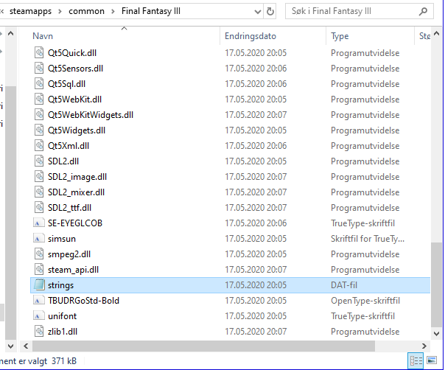This screenshot has height=370, width=445.
Task: Click the strings DAT file icon
Action: tap(39, 285)
